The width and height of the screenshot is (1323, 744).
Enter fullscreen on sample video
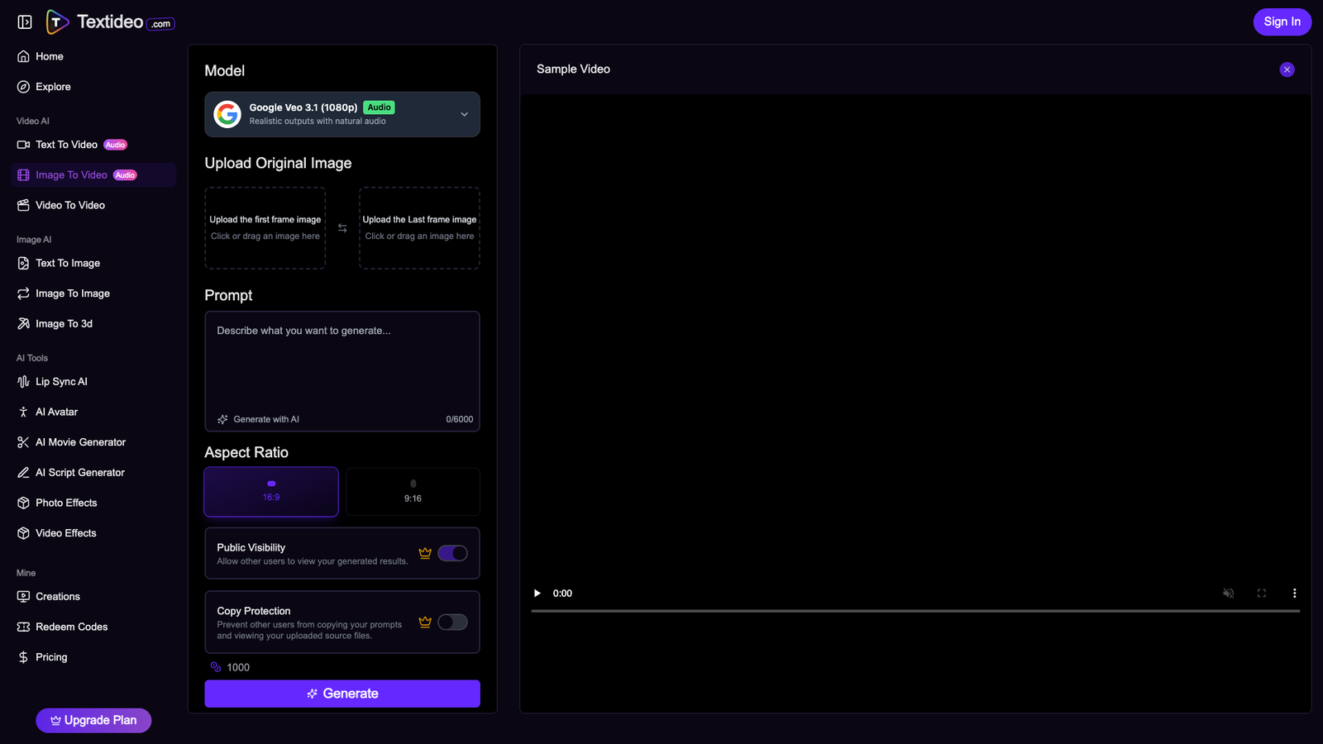coord(1262,593)
